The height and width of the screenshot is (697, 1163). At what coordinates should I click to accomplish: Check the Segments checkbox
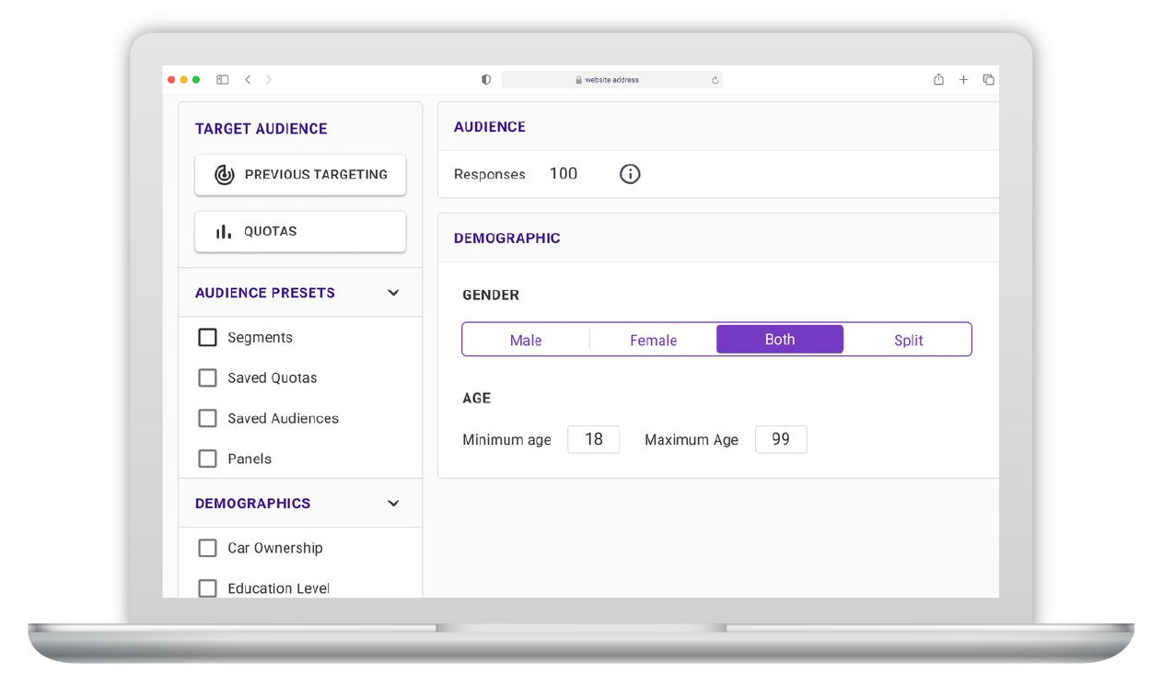[208, 338]
